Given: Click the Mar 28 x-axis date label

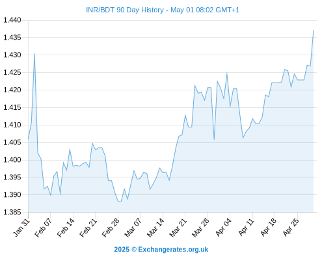Looking at the screenshot, I should [200, 227].
